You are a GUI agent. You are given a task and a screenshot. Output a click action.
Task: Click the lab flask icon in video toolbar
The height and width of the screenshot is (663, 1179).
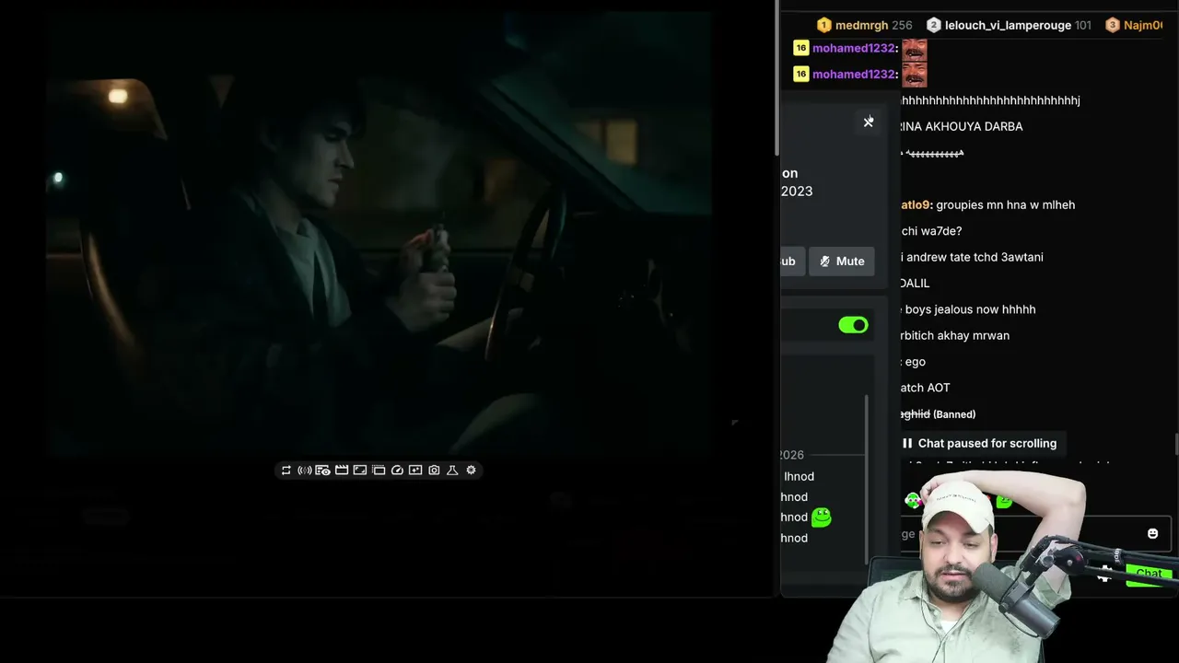[x=452, y=471]
